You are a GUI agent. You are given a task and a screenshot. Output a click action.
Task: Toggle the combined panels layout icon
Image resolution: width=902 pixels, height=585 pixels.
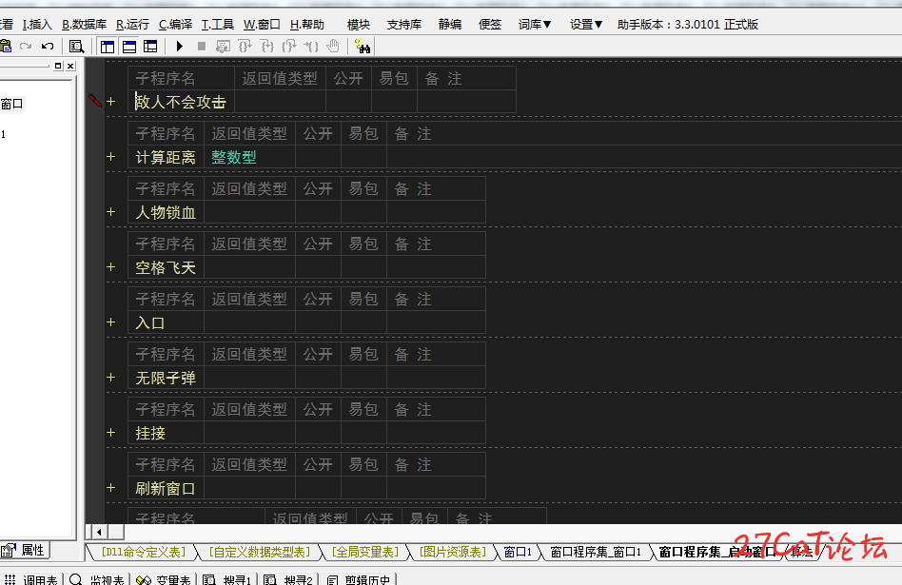pos(150,46)
